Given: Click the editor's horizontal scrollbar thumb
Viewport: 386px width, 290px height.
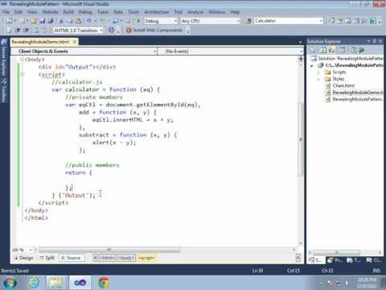Looking at the screenshot, I should [109, 250].
